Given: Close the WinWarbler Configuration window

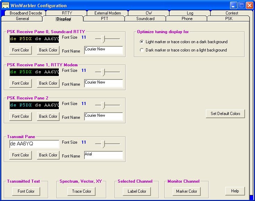Looking at the screenshot, I should click(249, 6).
